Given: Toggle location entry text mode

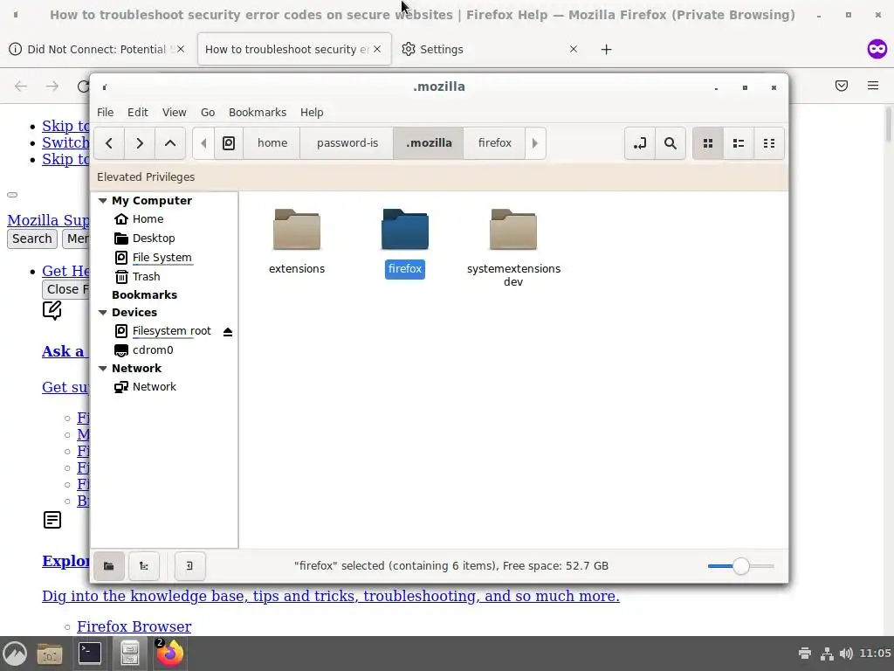Looking at the screenshot, I should pyautogui.click(x=640, y=143).
